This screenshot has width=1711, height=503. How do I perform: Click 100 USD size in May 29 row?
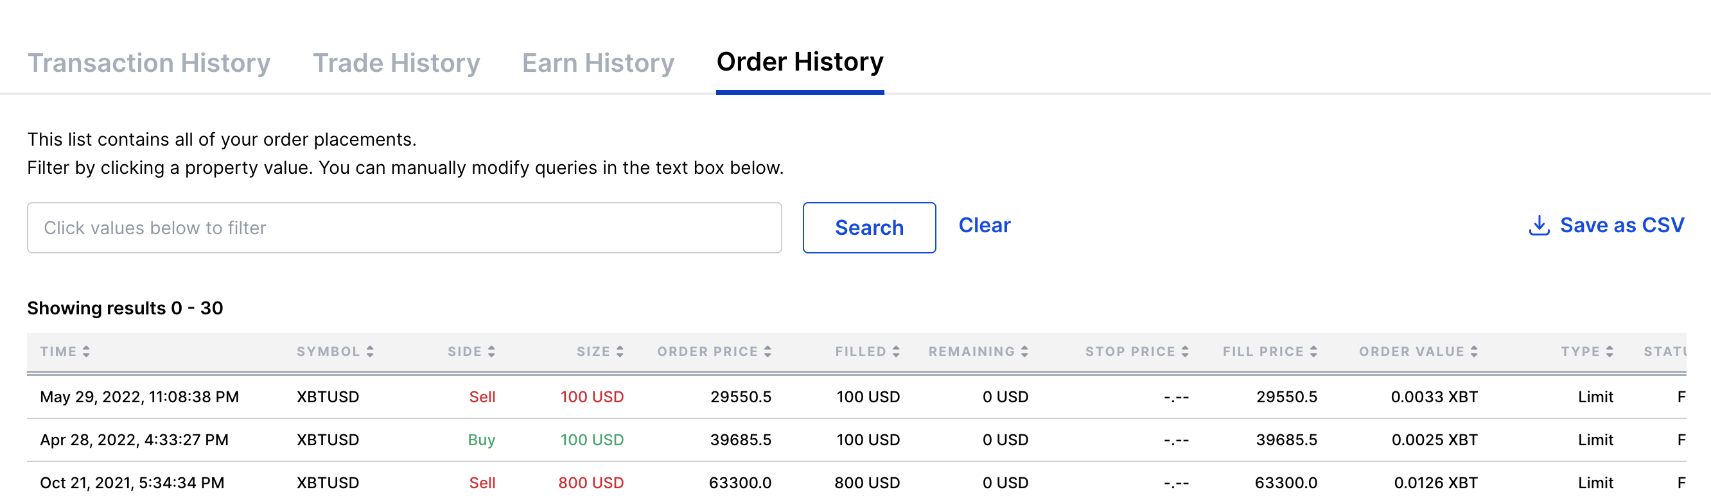[592, 397]
